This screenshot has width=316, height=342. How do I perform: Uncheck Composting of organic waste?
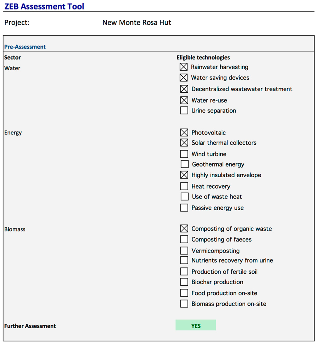(x=184, y=229)
